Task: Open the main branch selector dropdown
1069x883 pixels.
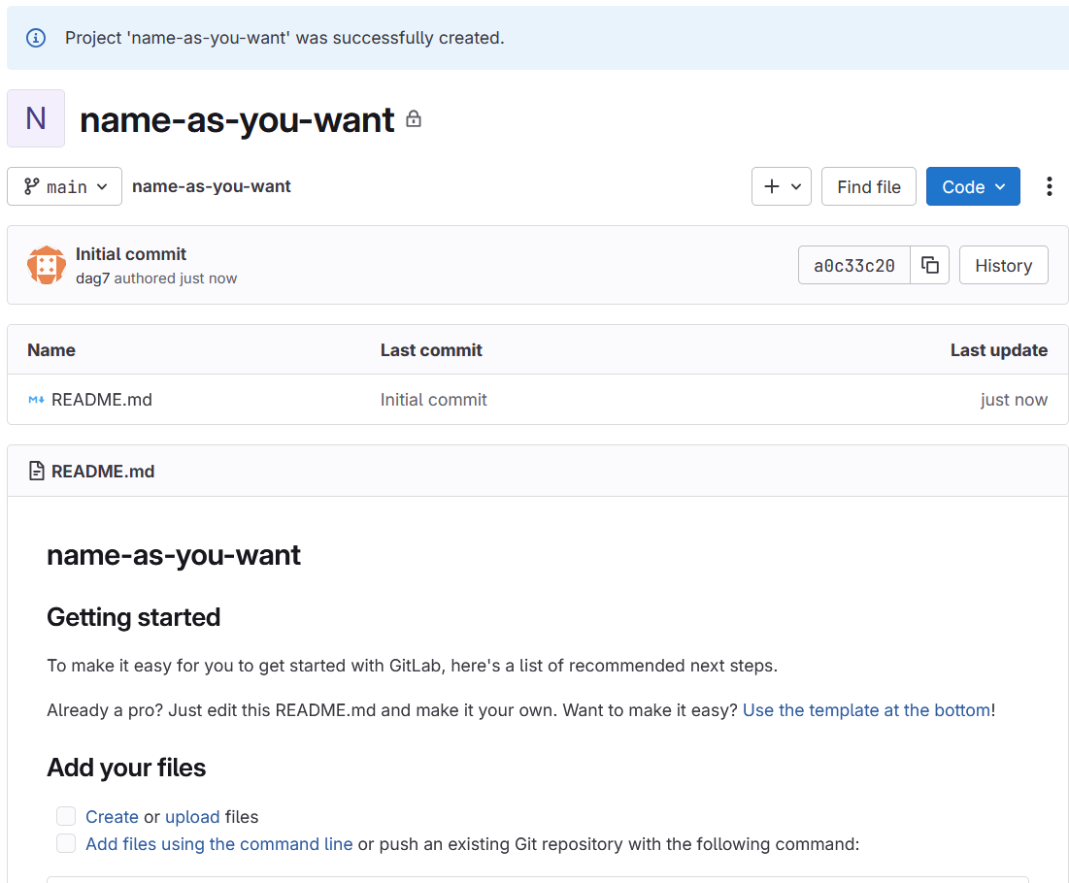Action: point(65,186)
